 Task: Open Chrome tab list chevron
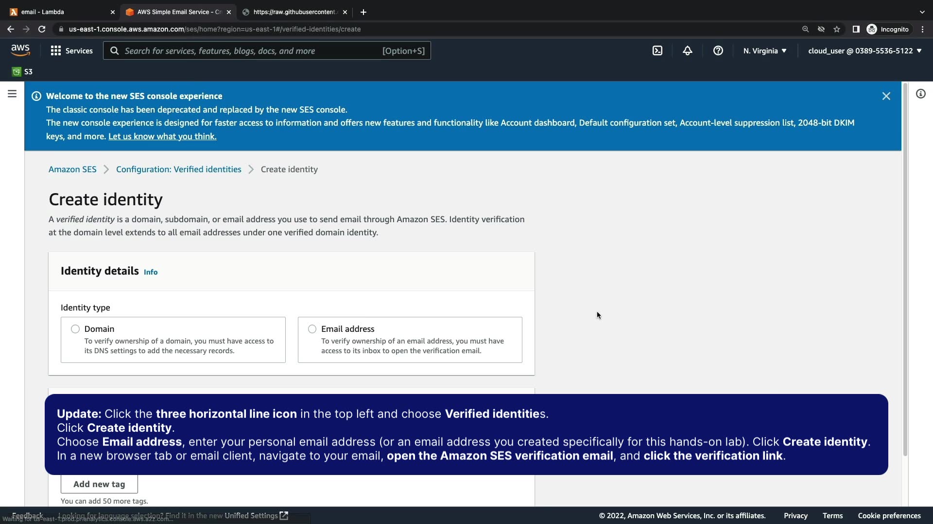(x=922, y=12)
